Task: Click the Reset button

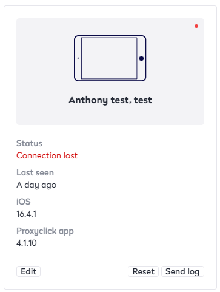Action: click(x=143, y=271)
